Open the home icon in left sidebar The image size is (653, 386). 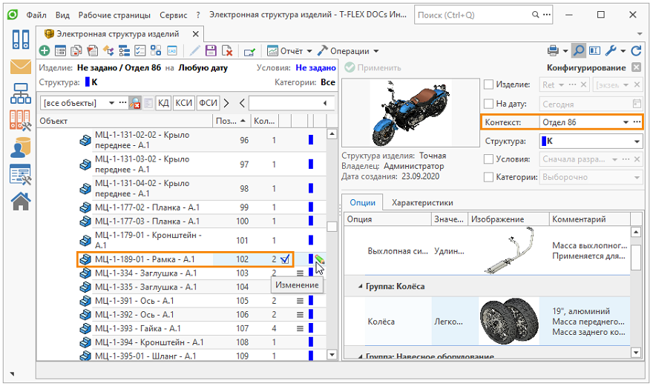point(20,200)
